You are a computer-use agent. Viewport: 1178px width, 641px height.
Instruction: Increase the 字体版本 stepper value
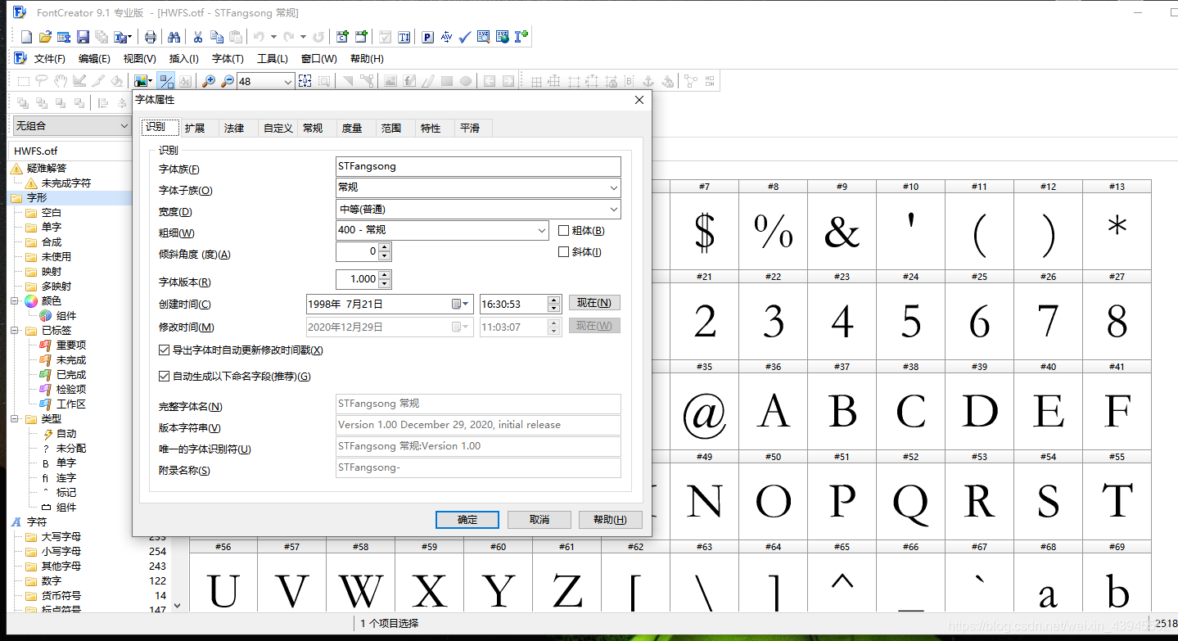(x=385, y=275)
